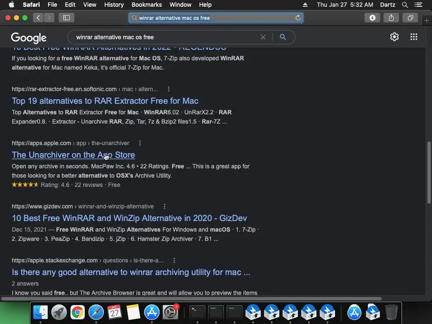Click the Dartz user name in menu bar
The height and width of the screenshot is (324, 432).
[387, 5]
